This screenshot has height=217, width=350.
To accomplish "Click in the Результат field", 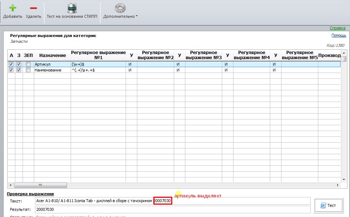I will 173,209.
